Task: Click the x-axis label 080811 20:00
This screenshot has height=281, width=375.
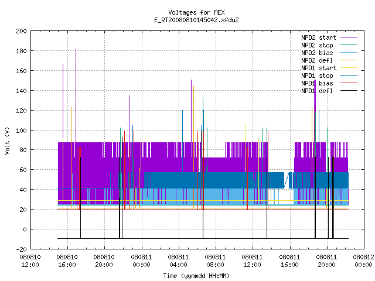Action: (326, 261)
